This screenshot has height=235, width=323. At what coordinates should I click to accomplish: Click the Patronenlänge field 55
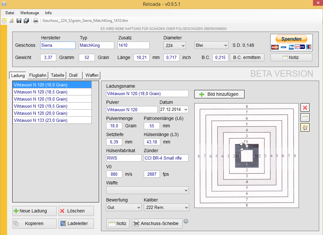coord(152,126)
